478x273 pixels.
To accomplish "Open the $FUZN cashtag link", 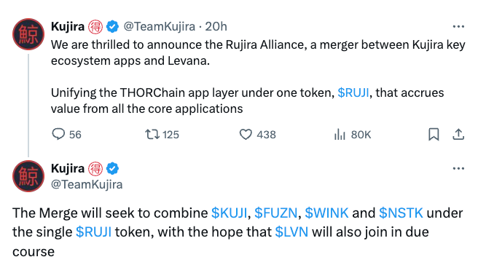I will (276, 213).
